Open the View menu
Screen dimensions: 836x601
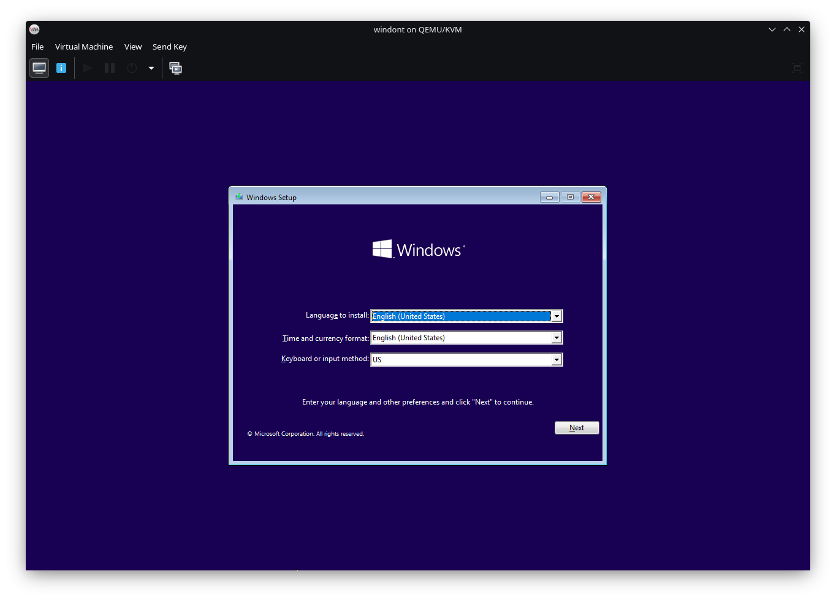pyautogui.click(x=133, y=47)
